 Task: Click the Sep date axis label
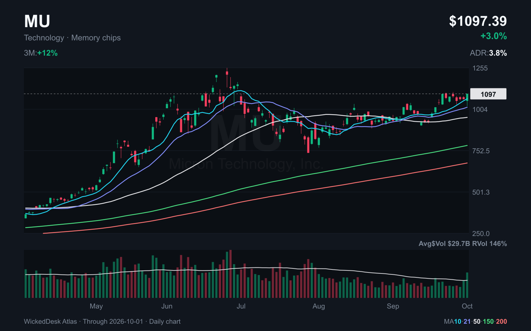(x=393, y=306)
